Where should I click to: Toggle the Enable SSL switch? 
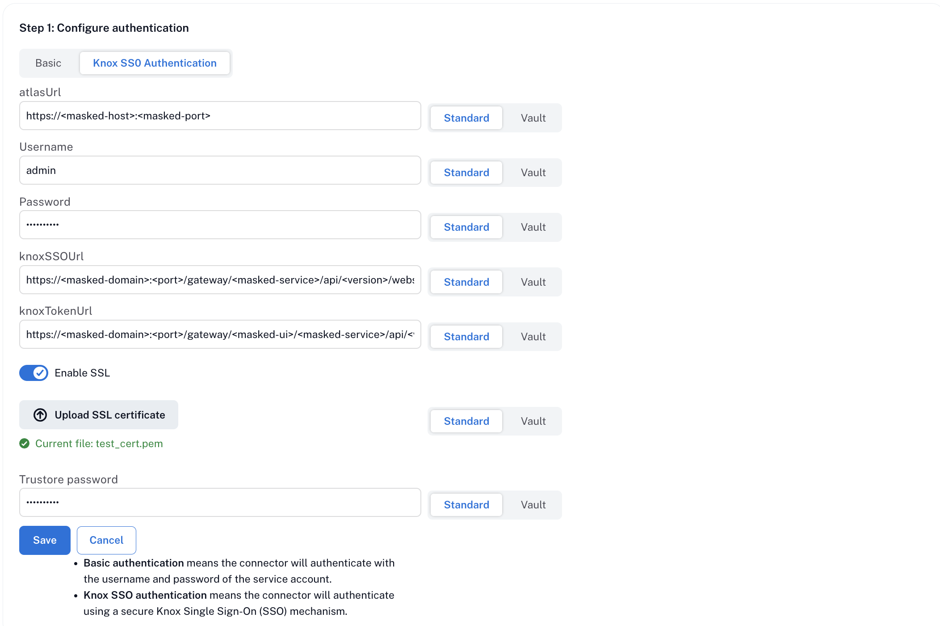34,373
